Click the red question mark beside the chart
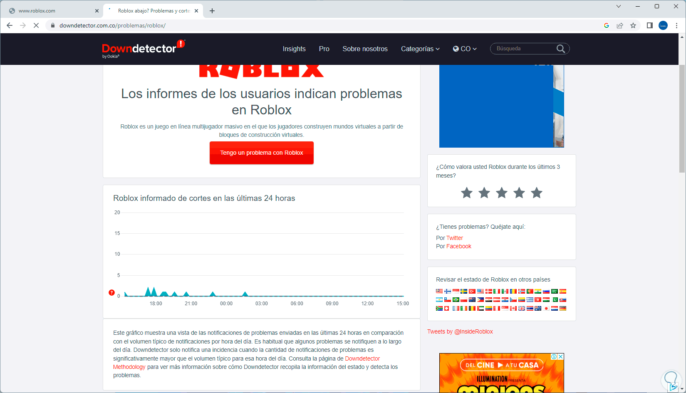Viewport: 686px width, 393px height. (111, 292)
